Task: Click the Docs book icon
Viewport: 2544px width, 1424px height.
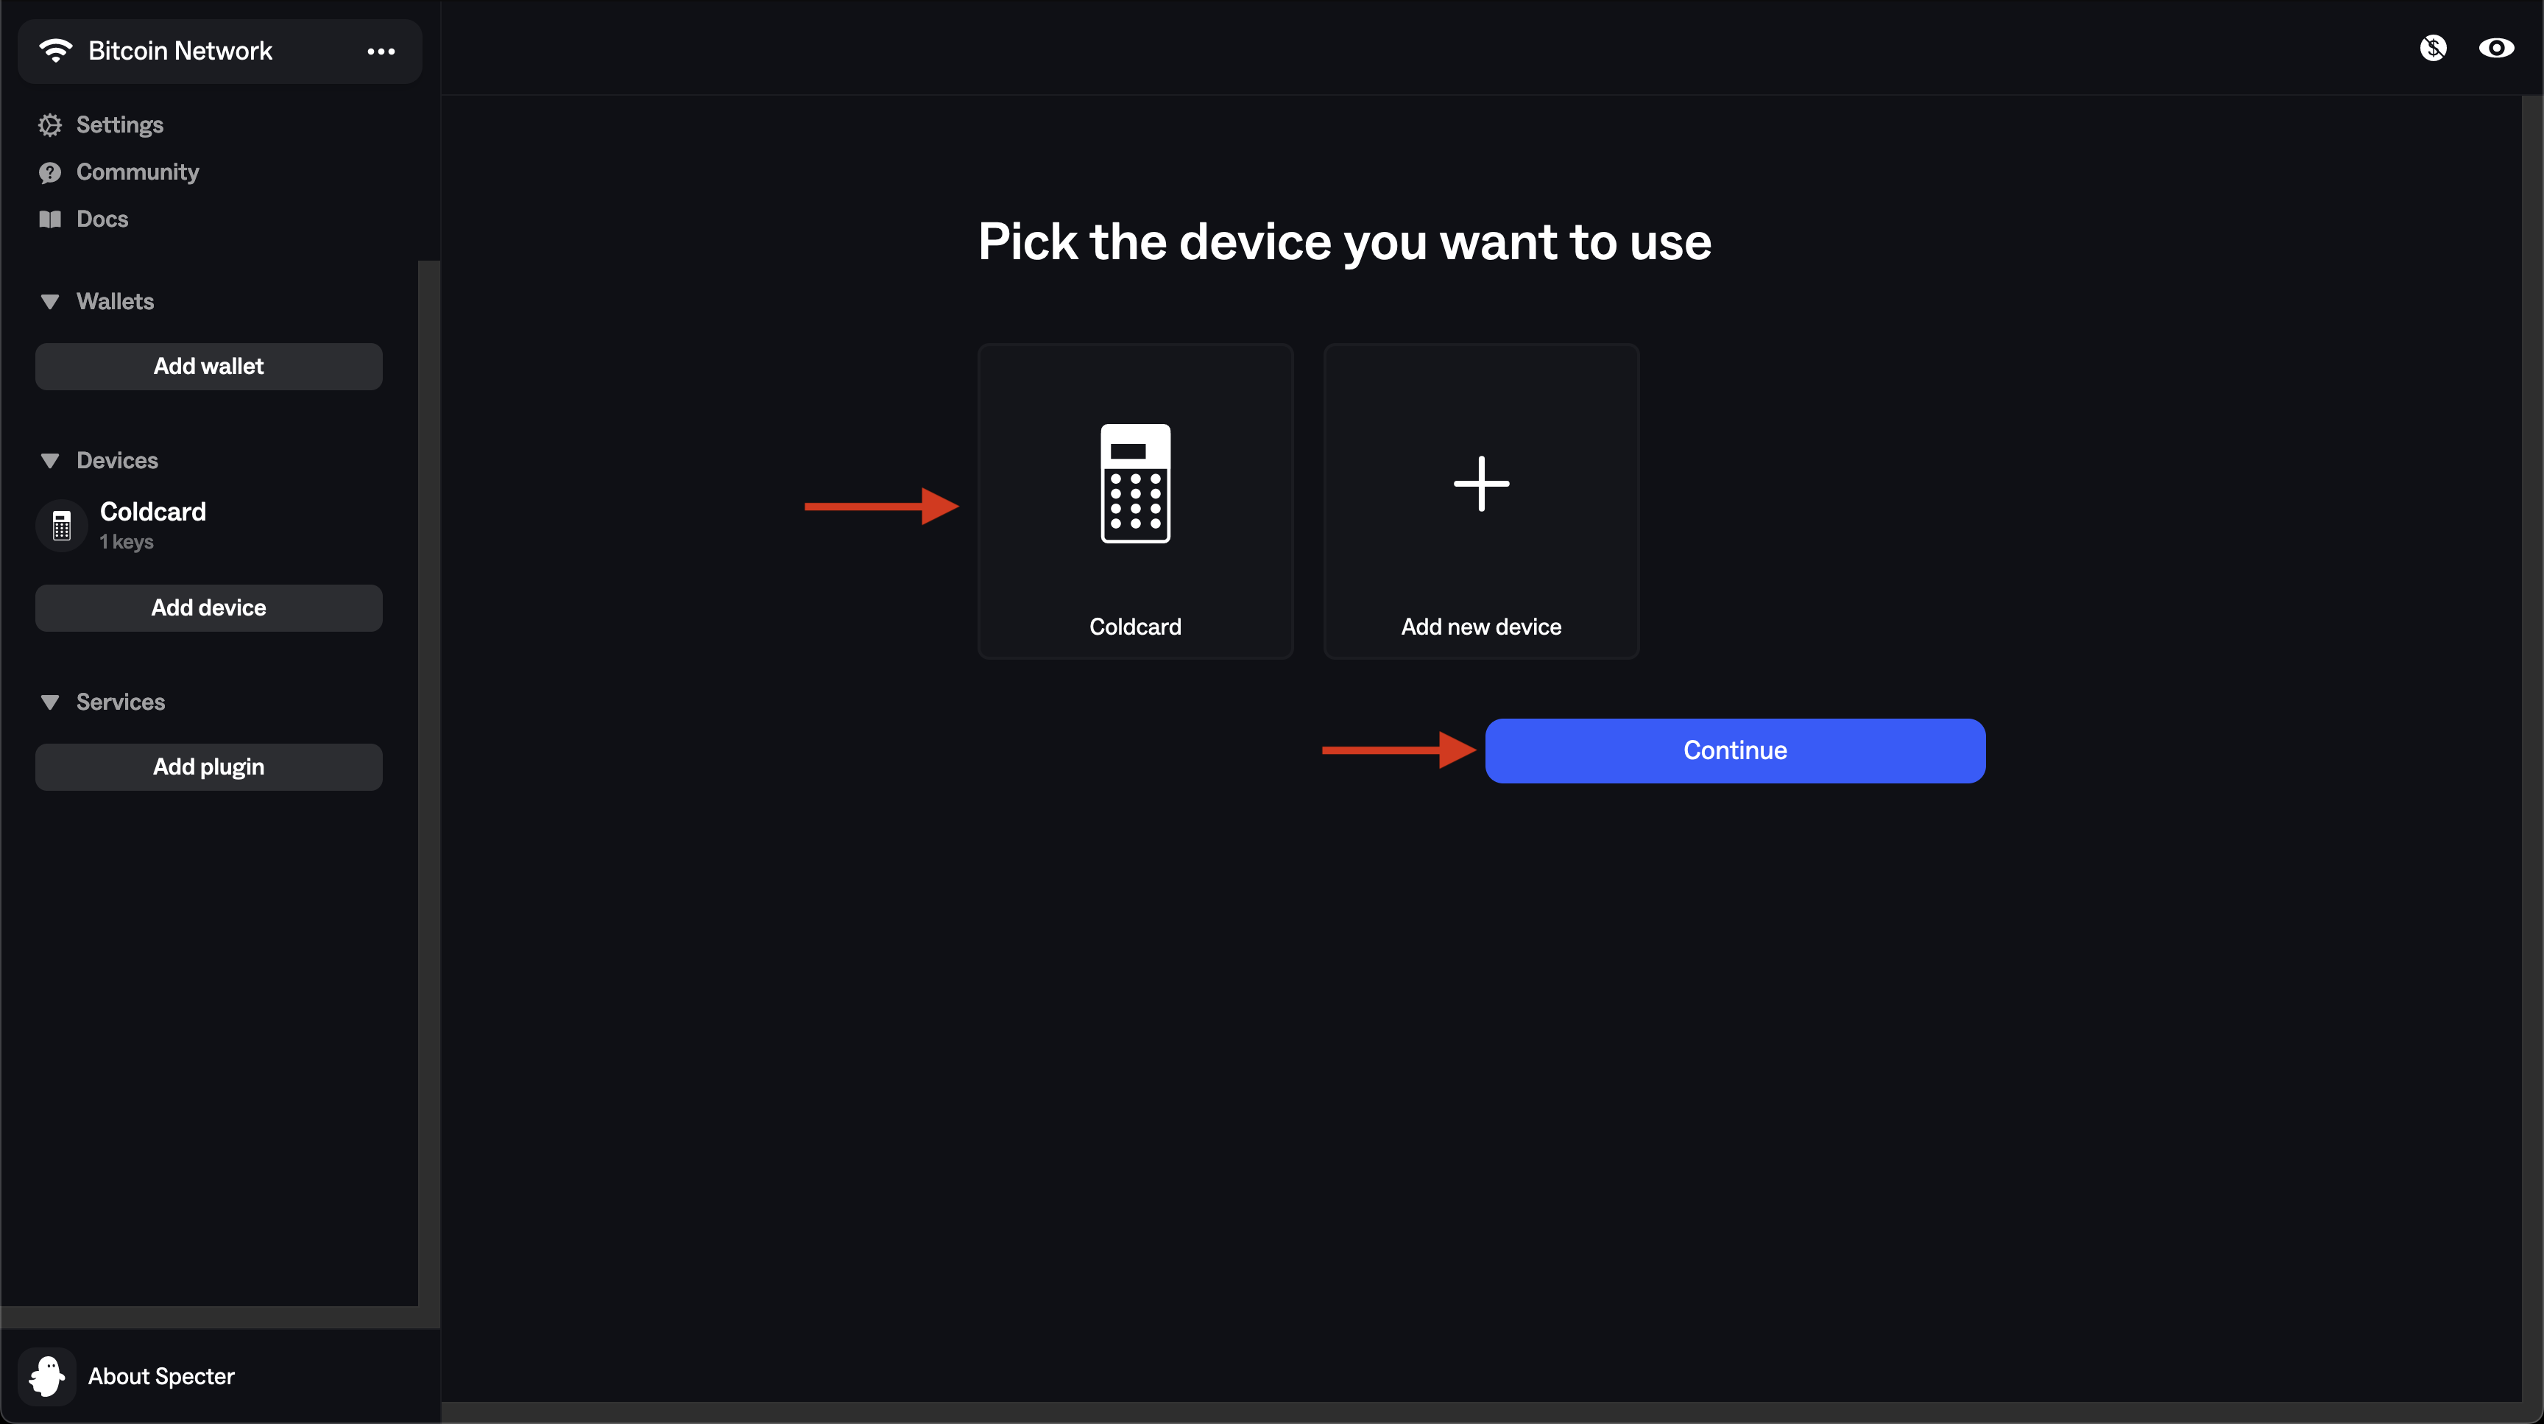Action: 49,219
